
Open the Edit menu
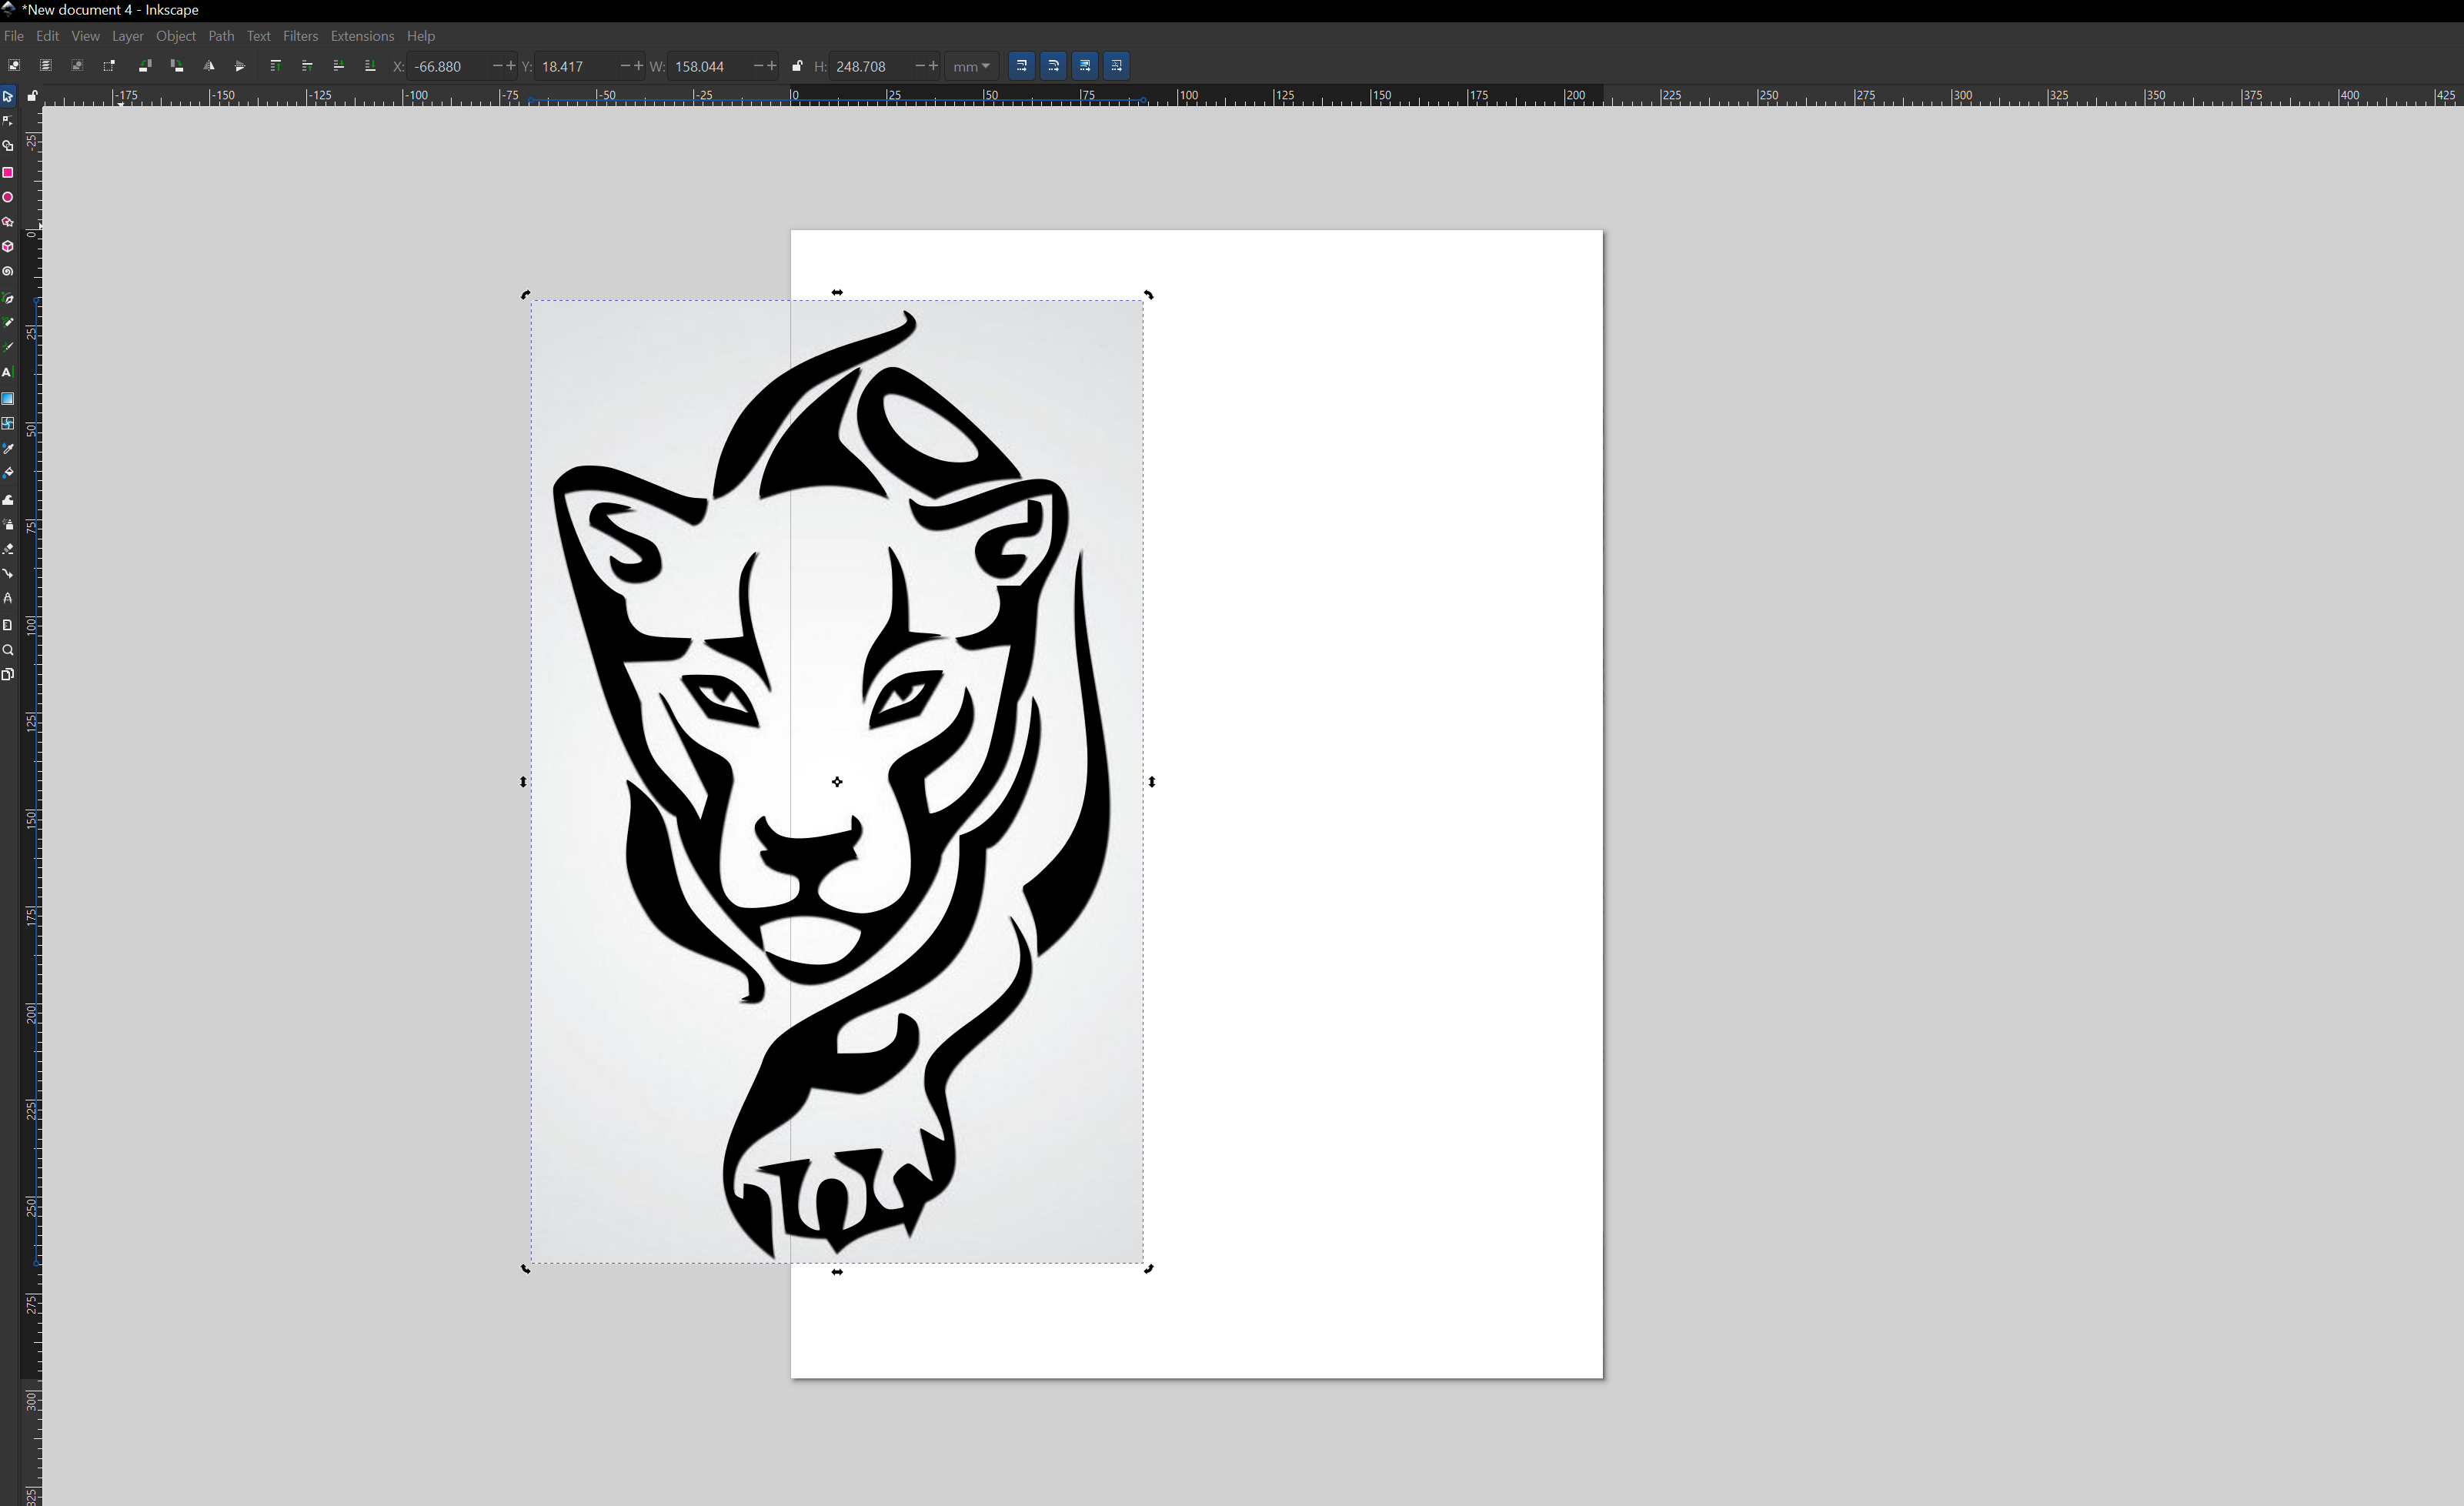(47, 36)
